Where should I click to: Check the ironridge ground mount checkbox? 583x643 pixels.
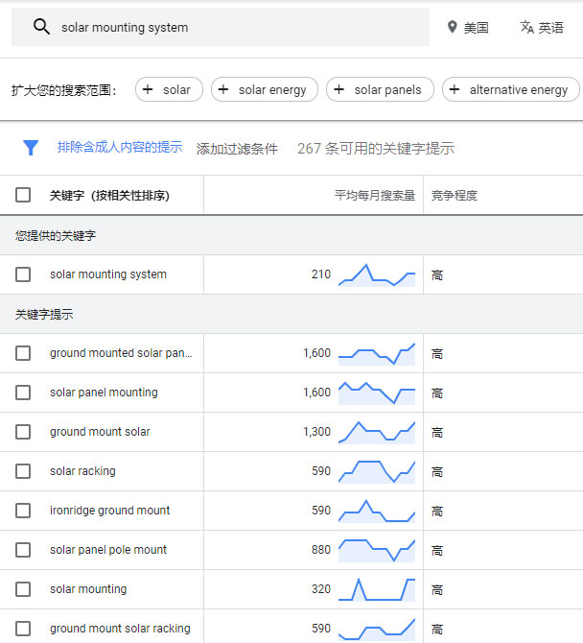click(23, 511)
